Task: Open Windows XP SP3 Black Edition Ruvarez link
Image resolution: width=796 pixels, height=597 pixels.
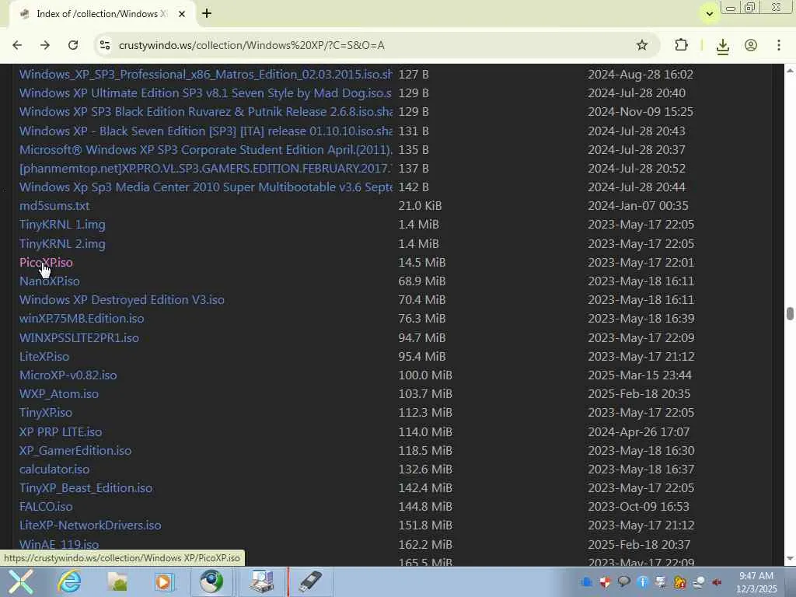Action: (205, 112)
